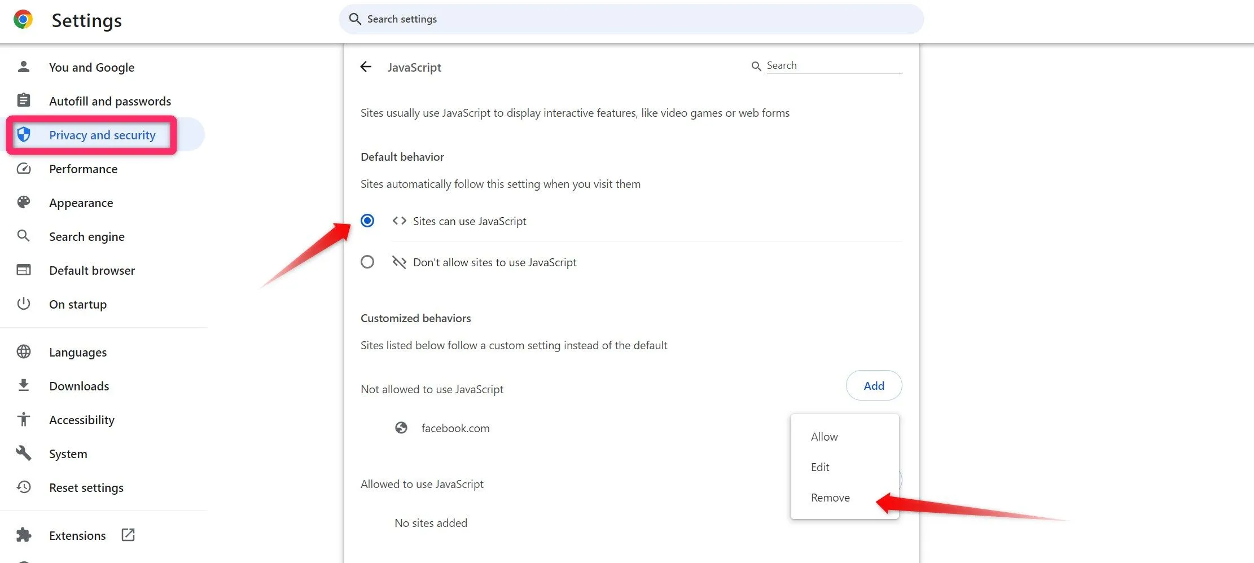
Task: Click the Privacy and security shield icon
Action: point(23,134)
